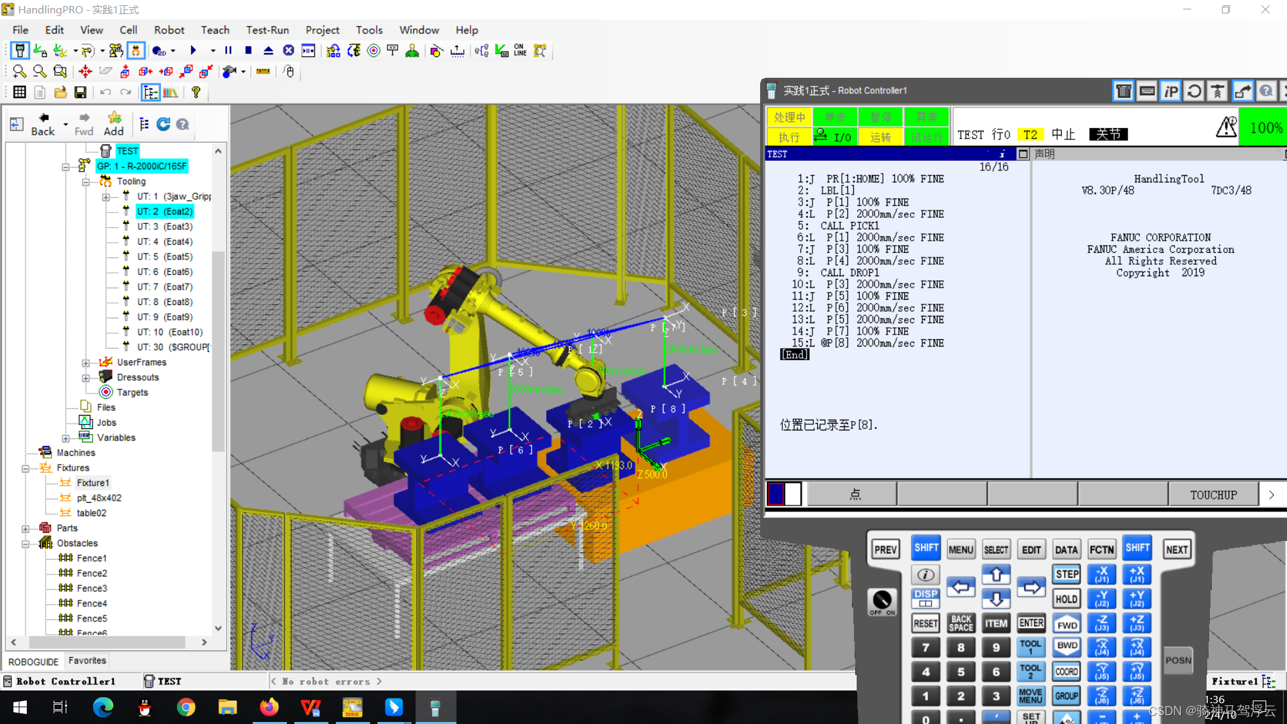Switch to the Favorites tab
This screenshot has width=1287, height=724.
coord(87,661)
